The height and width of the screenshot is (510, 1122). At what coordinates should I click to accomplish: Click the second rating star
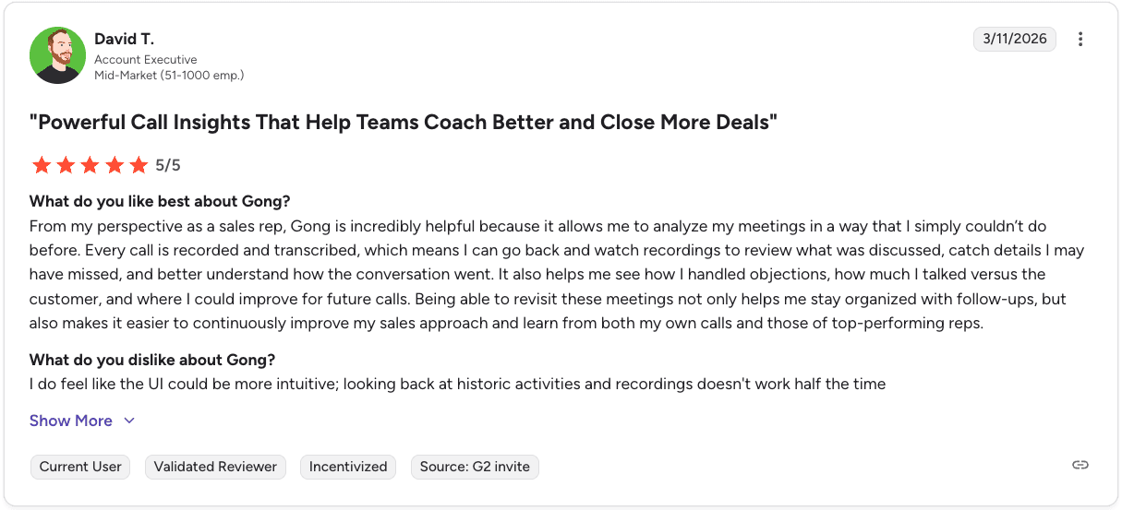[66, 166]
